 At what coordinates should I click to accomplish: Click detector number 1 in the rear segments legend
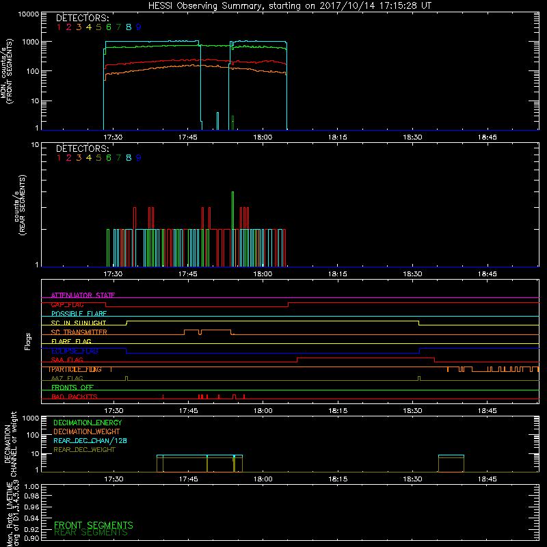click(59, 158)
